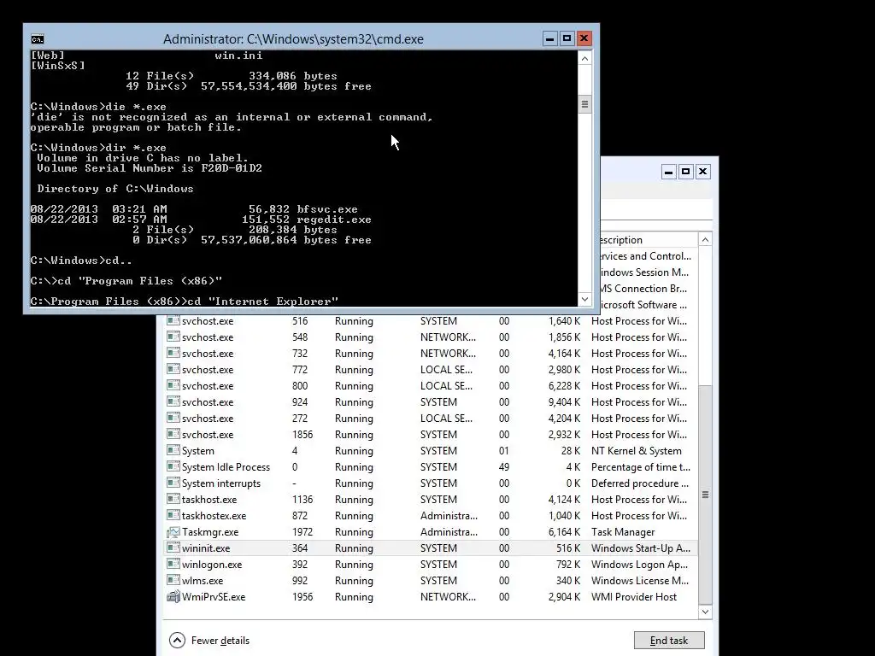Viewport: 875px width, 656px height.
Task: Click memory value 9,404 K
Action: pos(564,402)
